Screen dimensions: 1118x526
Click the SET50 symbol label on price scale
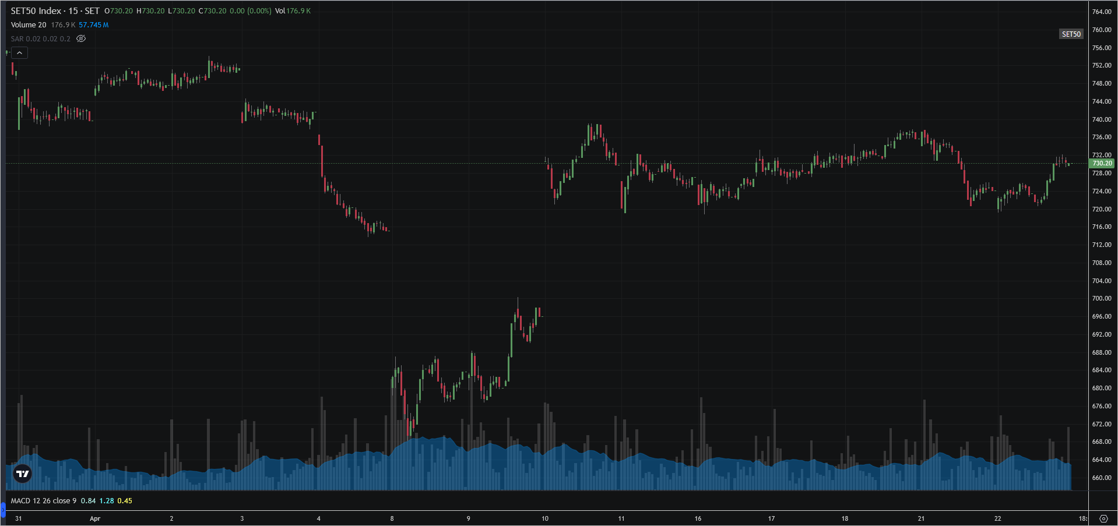click(x=1071, y=34)
